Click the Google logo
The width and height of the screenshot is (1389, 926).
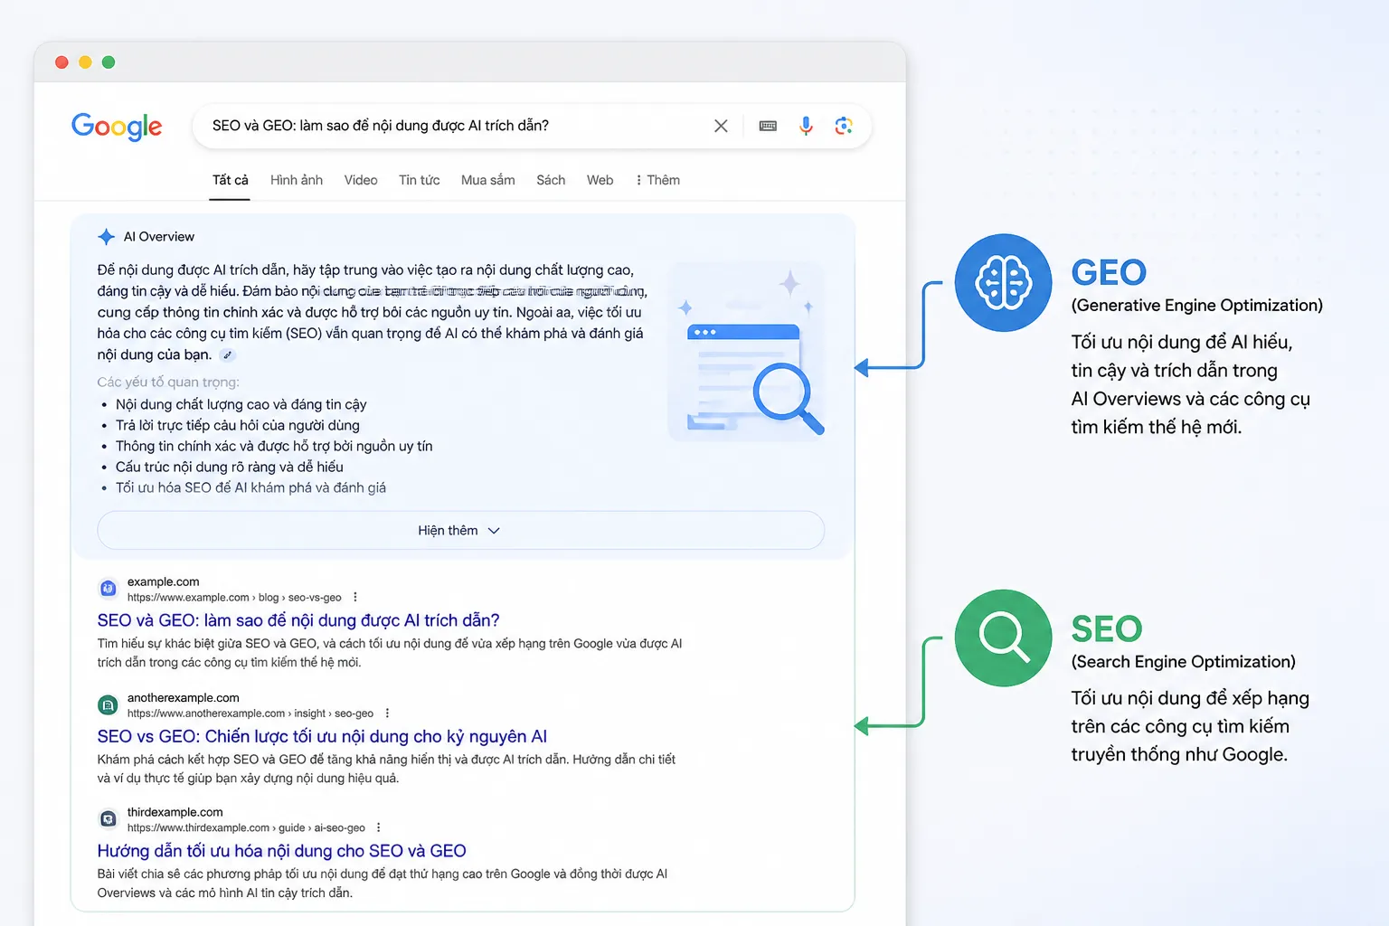point(117,127)
